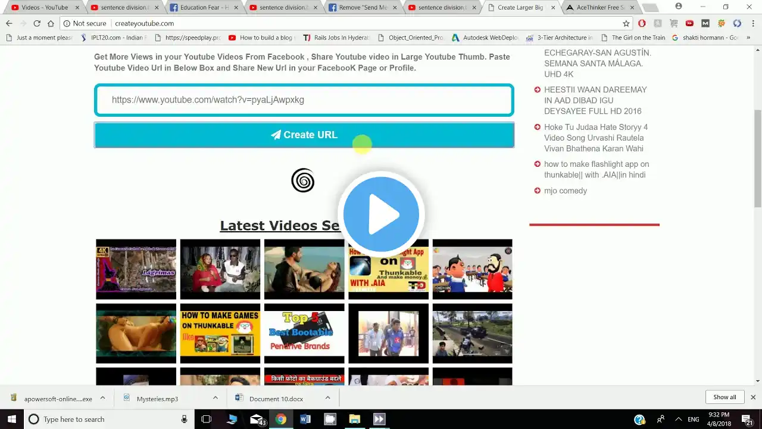The height and width of the screenshot is (429, 762).
Task: Go to the browser home page icon
Action: 51,23
